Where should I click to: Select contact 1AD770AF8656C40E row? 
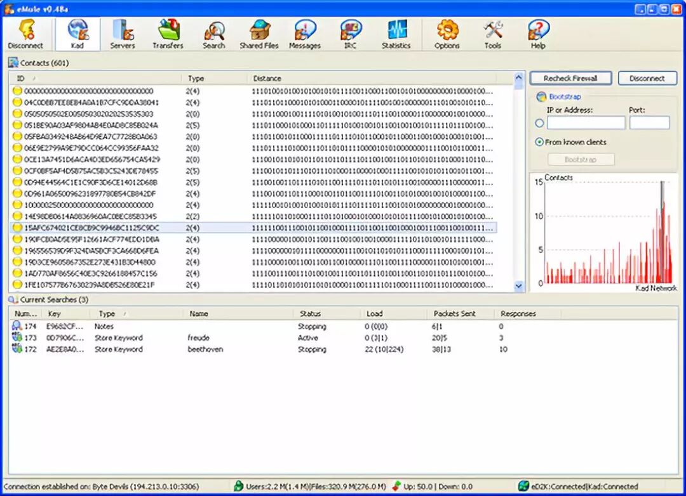pyautogui.click(x=253, y=273)
